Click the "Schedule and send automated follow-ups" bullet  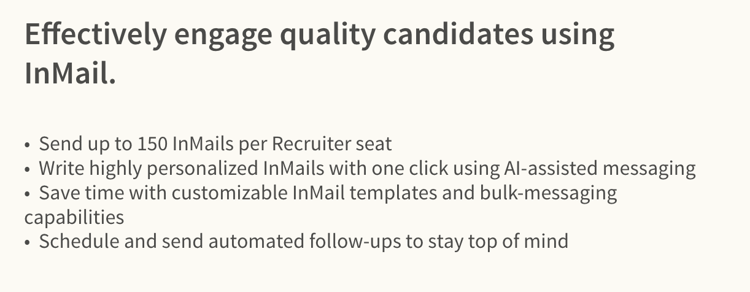click(303, 241)
